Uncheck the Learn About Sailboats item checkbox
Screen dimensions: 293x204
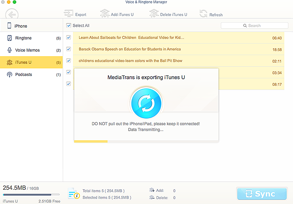(x=69, y=38)
